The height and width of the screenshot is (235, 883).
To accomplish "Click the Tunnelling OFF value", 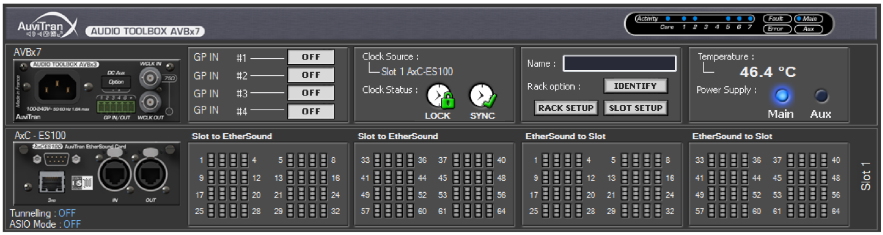I will (x=67, y=213).
